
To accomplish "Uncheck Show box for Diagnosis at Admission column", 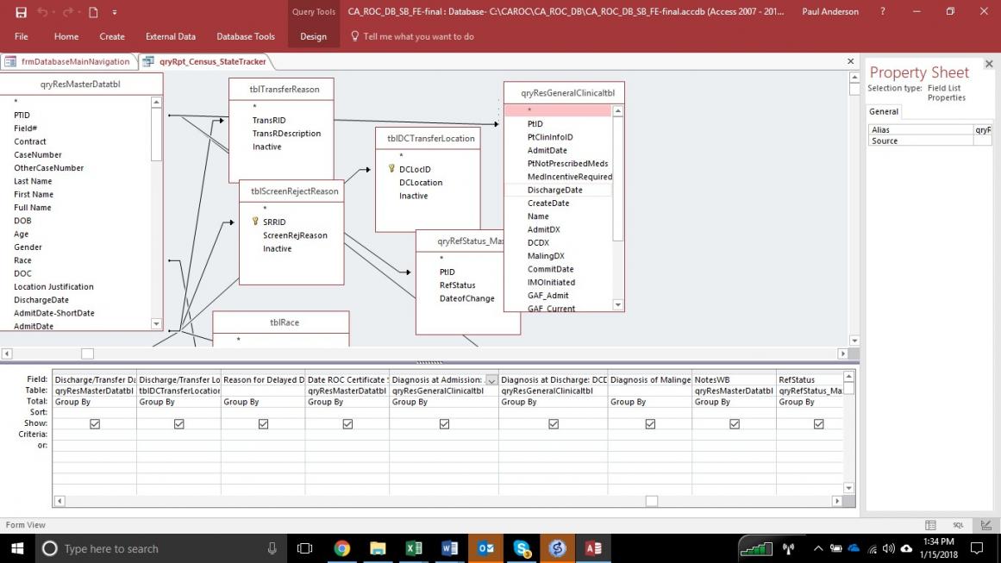I will coord(444,424).
